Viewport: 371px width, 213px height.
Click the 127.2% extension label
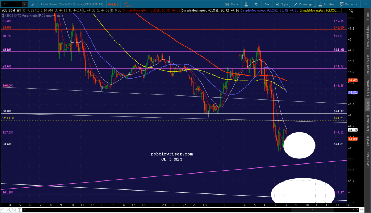8,132
